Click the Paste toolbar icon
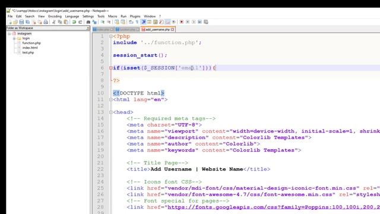380x214 pixels. [66, 22]
